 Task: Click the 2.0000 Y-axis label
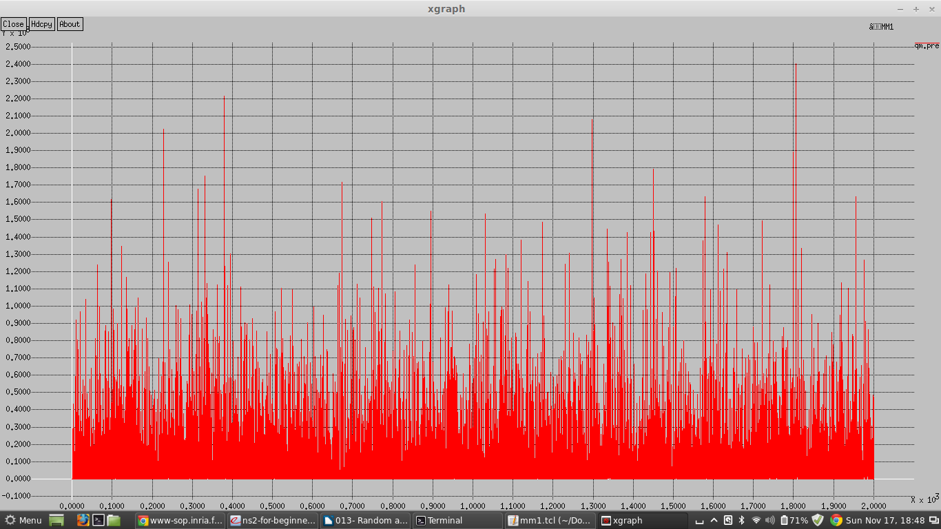[x=17, y=133]
